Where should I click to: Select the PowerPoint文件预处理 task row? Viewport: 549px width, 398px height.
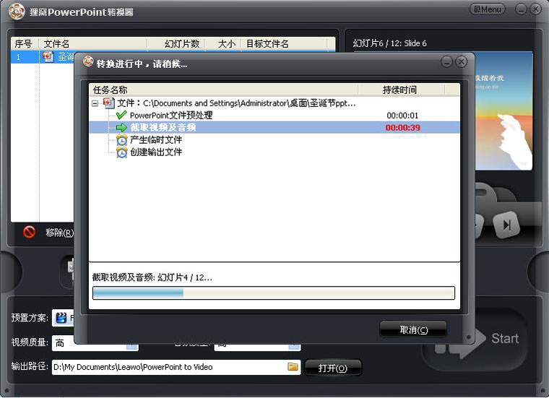274,115
